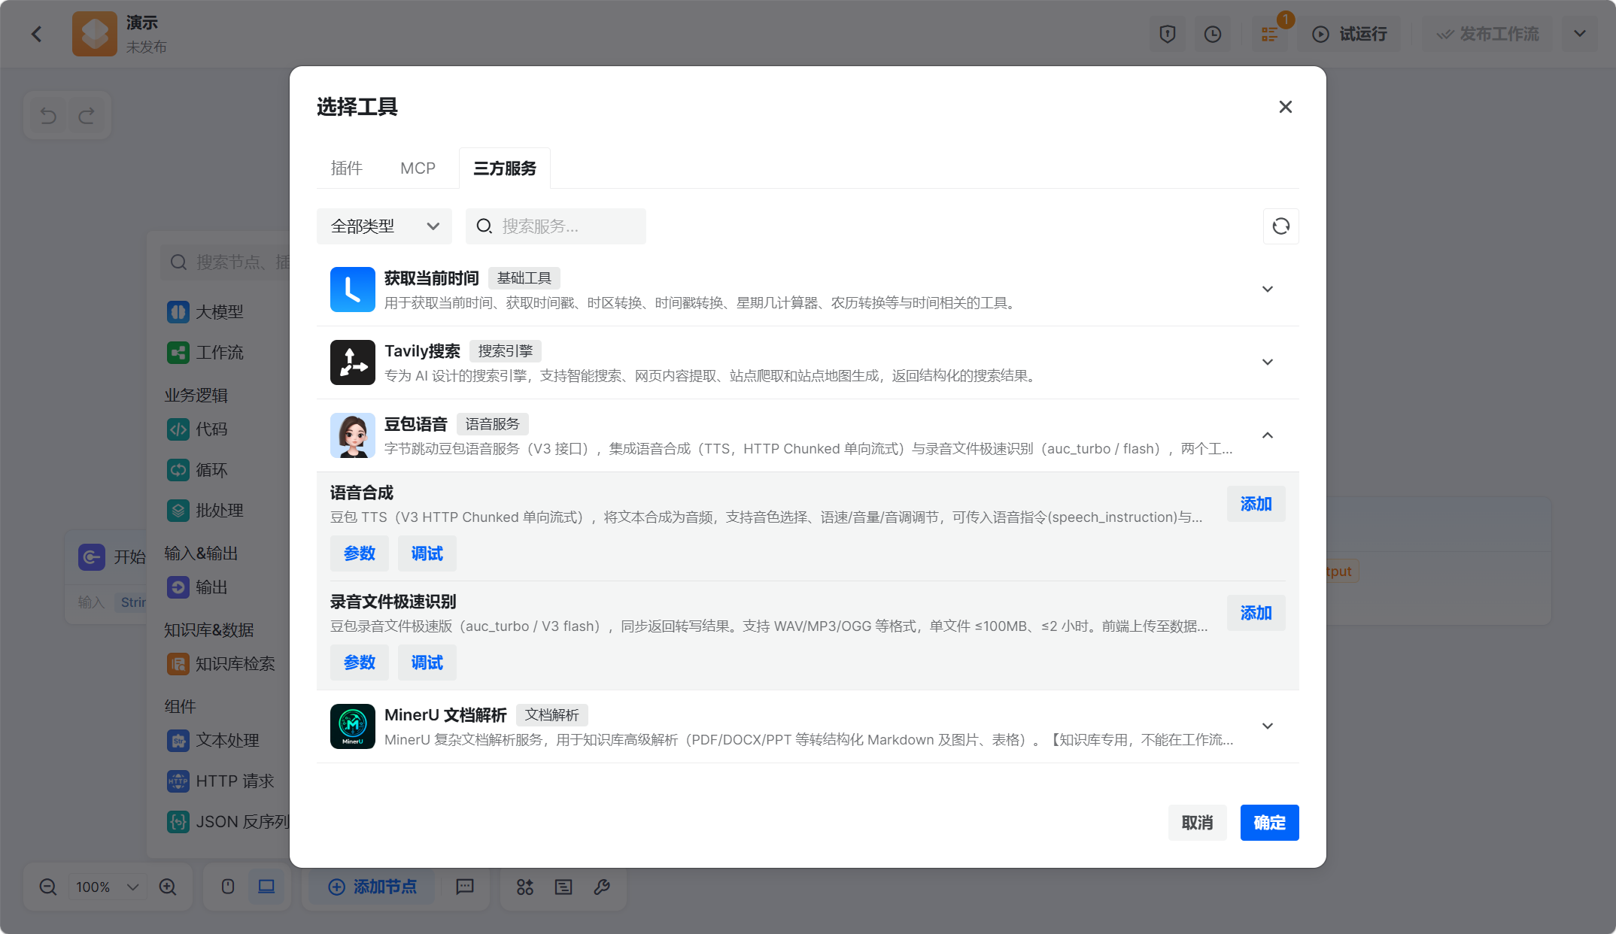Open the shield check icon in the header

point(1168,34)
